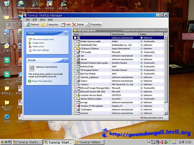This screenshot has width=194, height=145.
Task: Click the document icon in the Details panel
Action: (x=32, y=68)
